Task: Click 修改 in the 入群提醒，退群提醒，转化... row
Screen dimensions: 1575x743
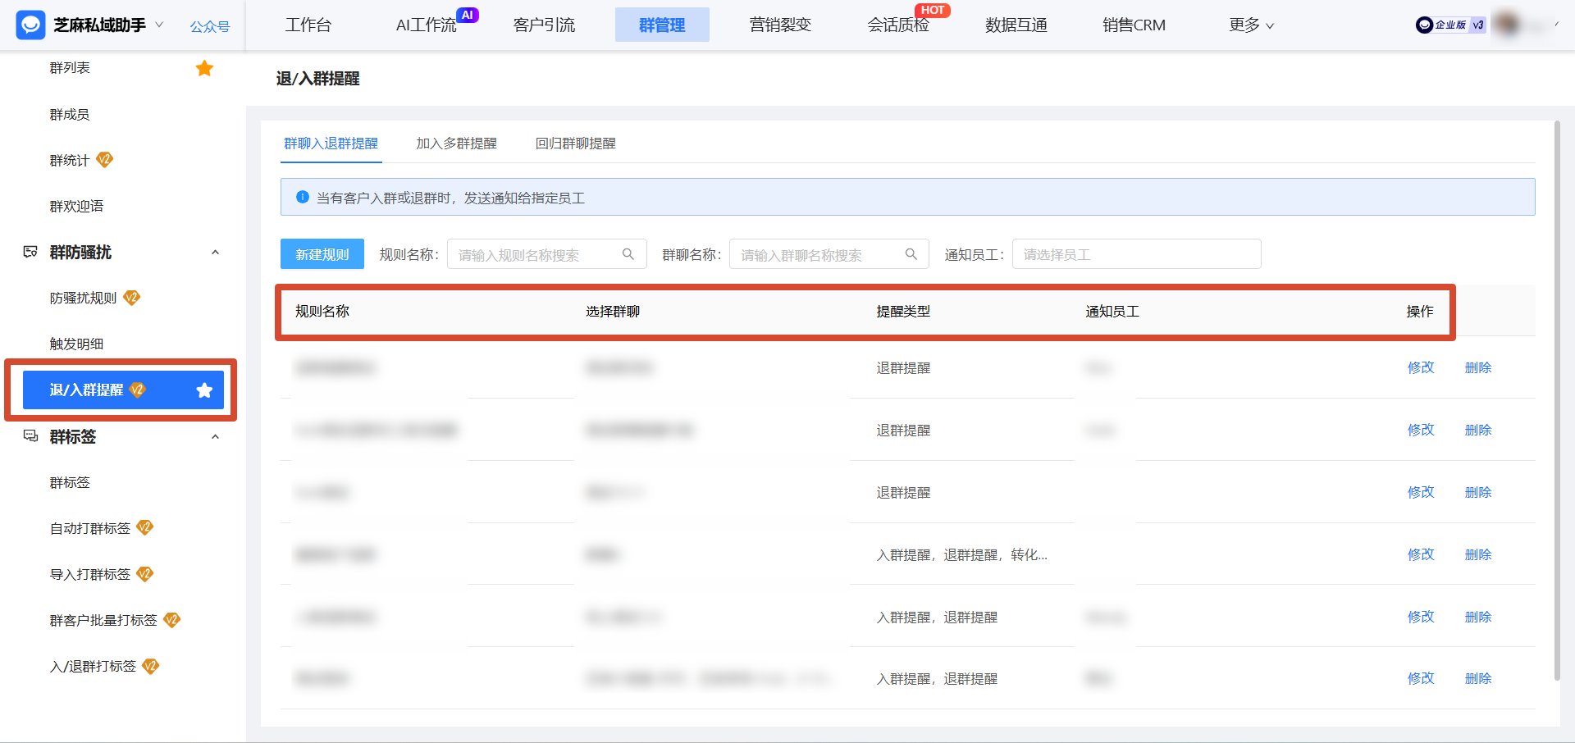Action: (x=1421, y=554)
